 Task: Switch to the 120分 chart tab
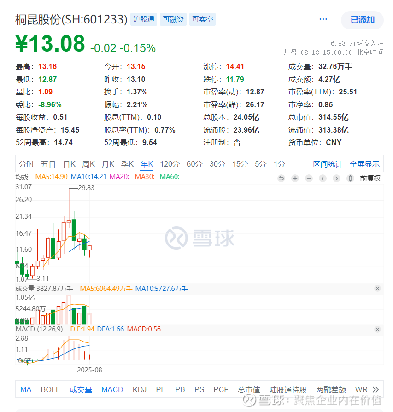point(170,164)
